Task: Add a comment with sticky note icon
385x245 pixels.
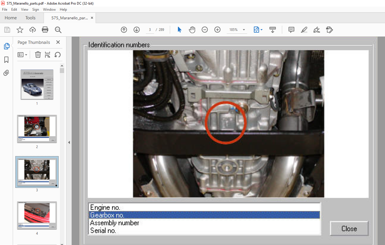Action: tap(291, 30)
